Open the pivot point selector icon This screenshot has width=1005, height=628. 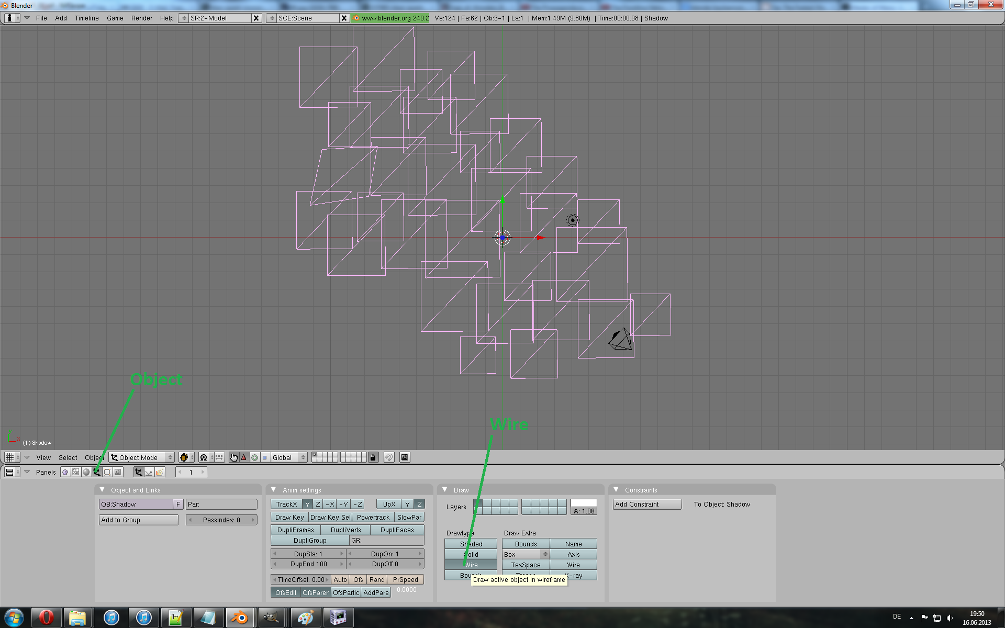(206, 457)
